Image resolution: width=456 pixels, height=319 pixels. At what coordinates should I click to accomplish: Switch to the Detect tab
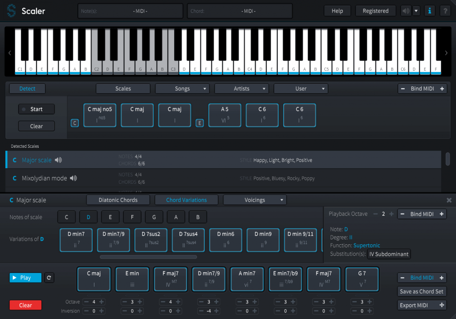(27, 89)
